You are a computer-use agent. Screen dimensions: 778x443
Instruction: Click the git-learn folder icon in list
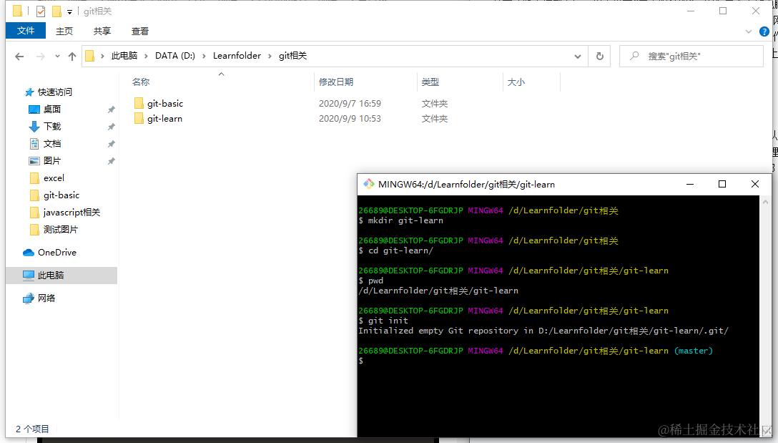pyautogui.click(x=139, y=118)
